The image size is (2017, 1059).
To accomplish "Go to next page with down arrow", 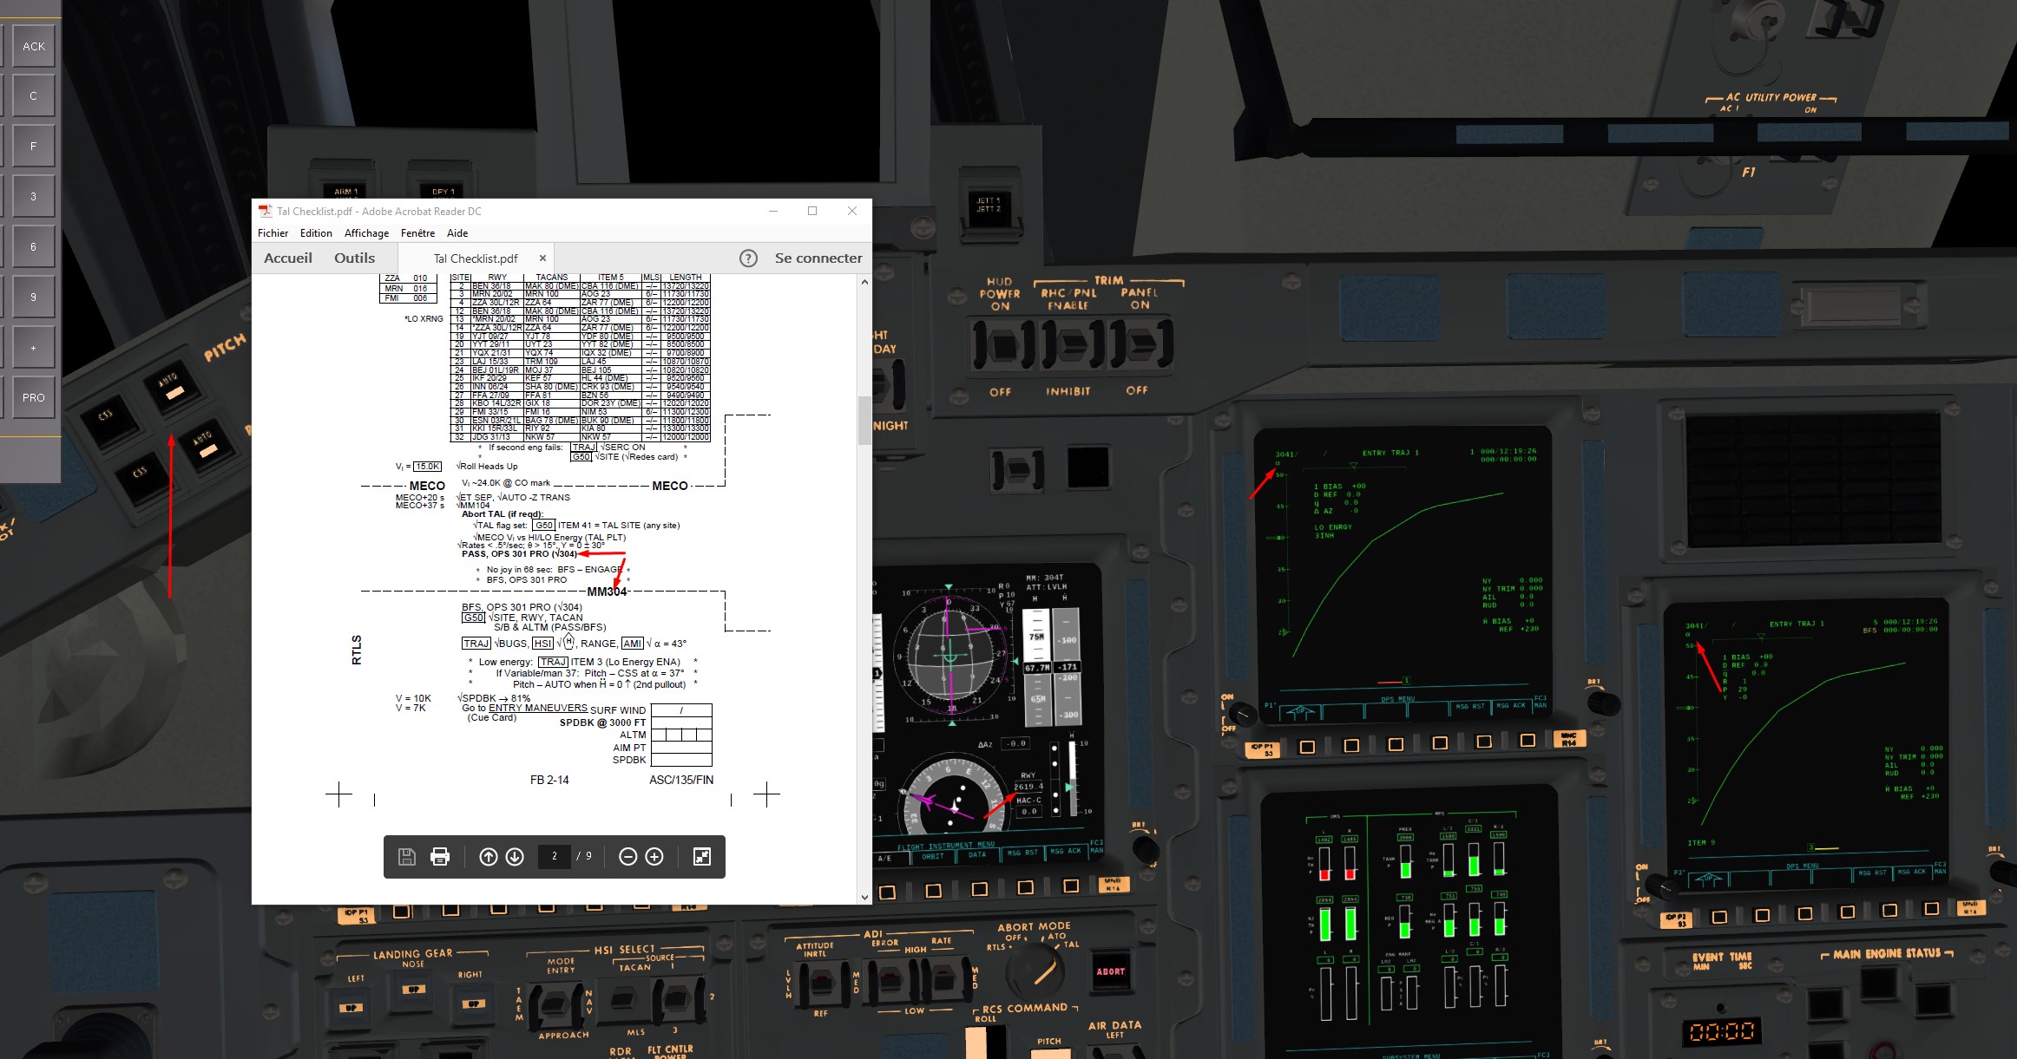I will coord(515,857).
